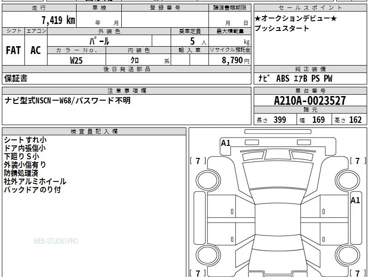Image resolution: width=369 pixels, height=277 pixels.
Task: Select the AC air conditioner value
Action: [36, 50]
